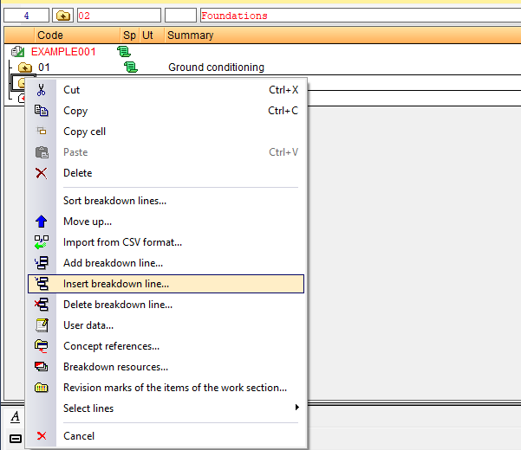This screenshot has width=521, height=450.
Task: Click the folder icon of work section 01
Action: pyautogui.click(x=25, y=67)
